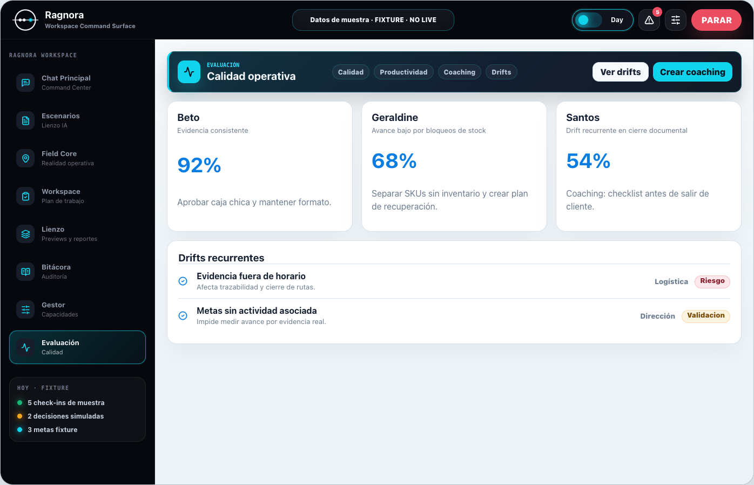Open Lienzo Previews y reportes
The width and height of the screenshot is (754, 485).
[77, 234]
